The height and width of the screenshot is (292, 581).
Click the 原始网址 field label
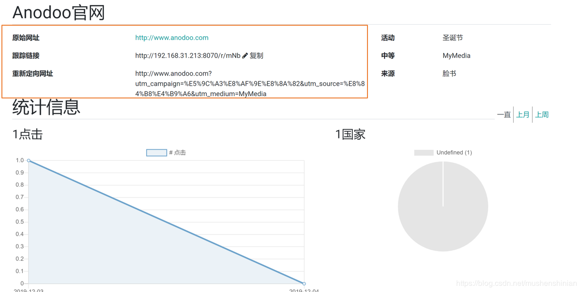pos(26,38)
